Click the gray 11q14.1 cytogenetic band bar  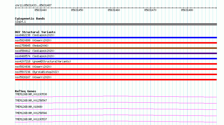click(x=116, y=24)
